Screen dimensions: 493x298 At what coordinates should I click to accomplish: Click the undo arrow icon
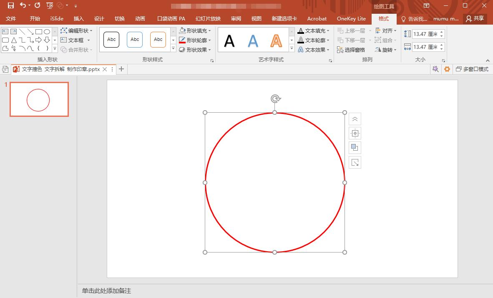(x=23, y=5)
